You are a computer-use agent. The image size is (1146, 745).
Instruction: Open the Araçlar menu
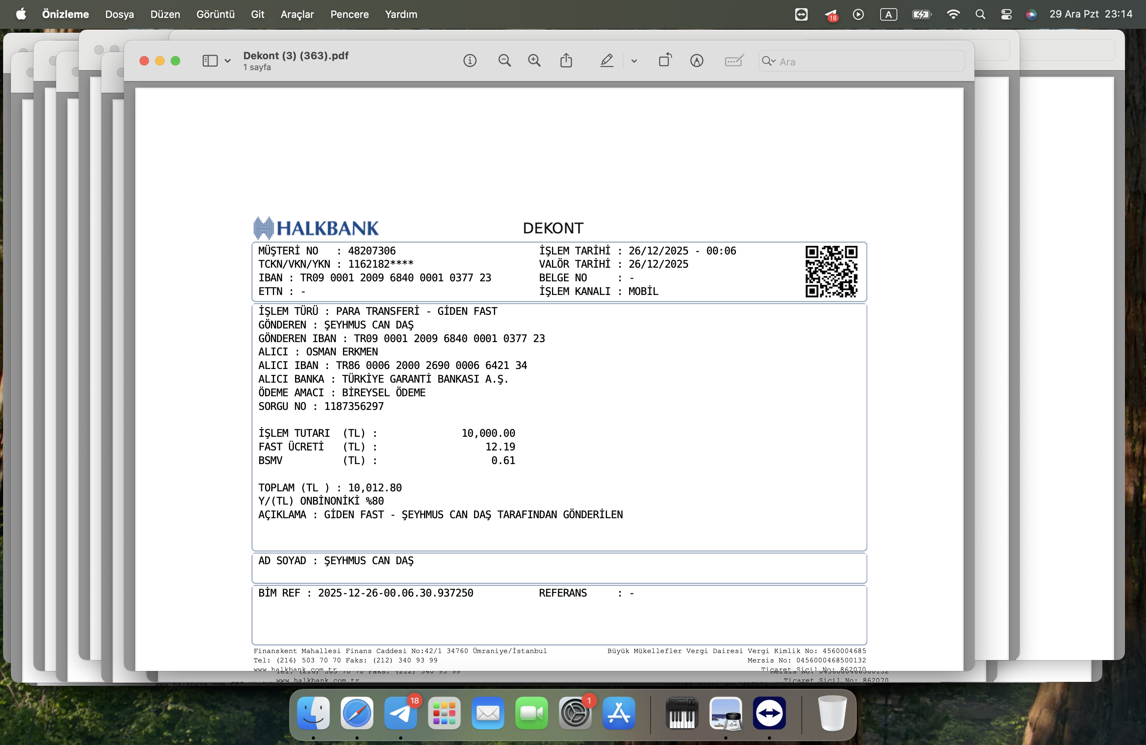[x=297, y=14]
